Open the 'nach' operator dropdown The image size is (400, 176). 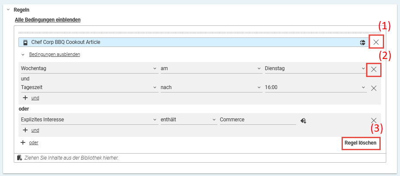coord(211,87)
